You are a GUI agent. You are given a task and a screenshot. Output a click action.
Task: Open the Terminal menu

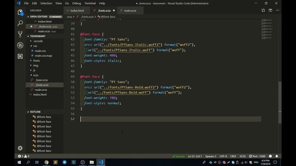coord(90,3)
